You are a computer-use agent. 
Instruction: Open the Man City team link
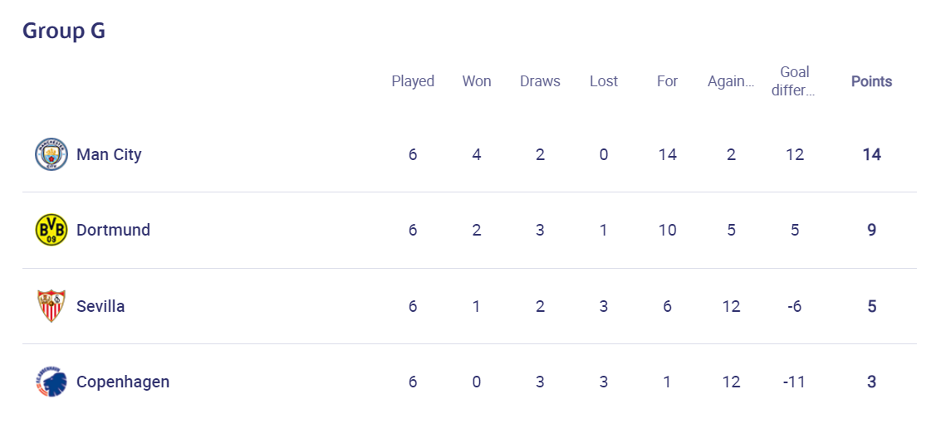point(110,155)
